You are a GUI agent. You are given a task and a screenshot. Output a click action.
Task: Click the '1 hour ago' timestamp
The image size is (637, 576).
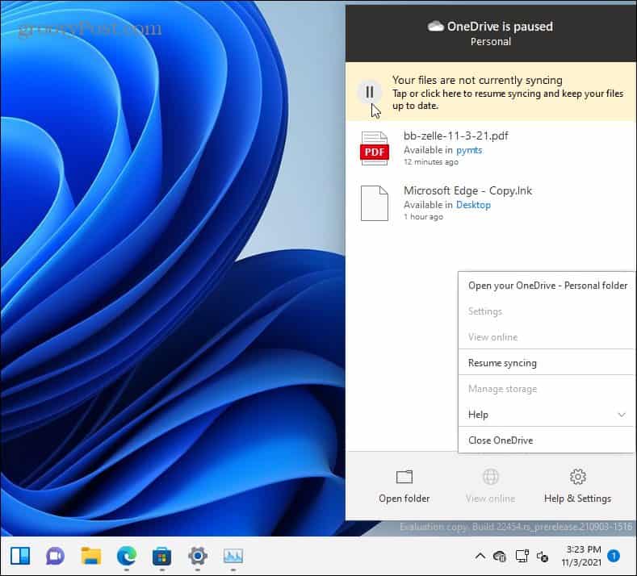tap(423, 217)
